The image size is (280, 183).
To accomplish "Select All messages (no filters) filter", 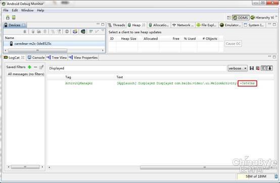I will tap(26, 74).
